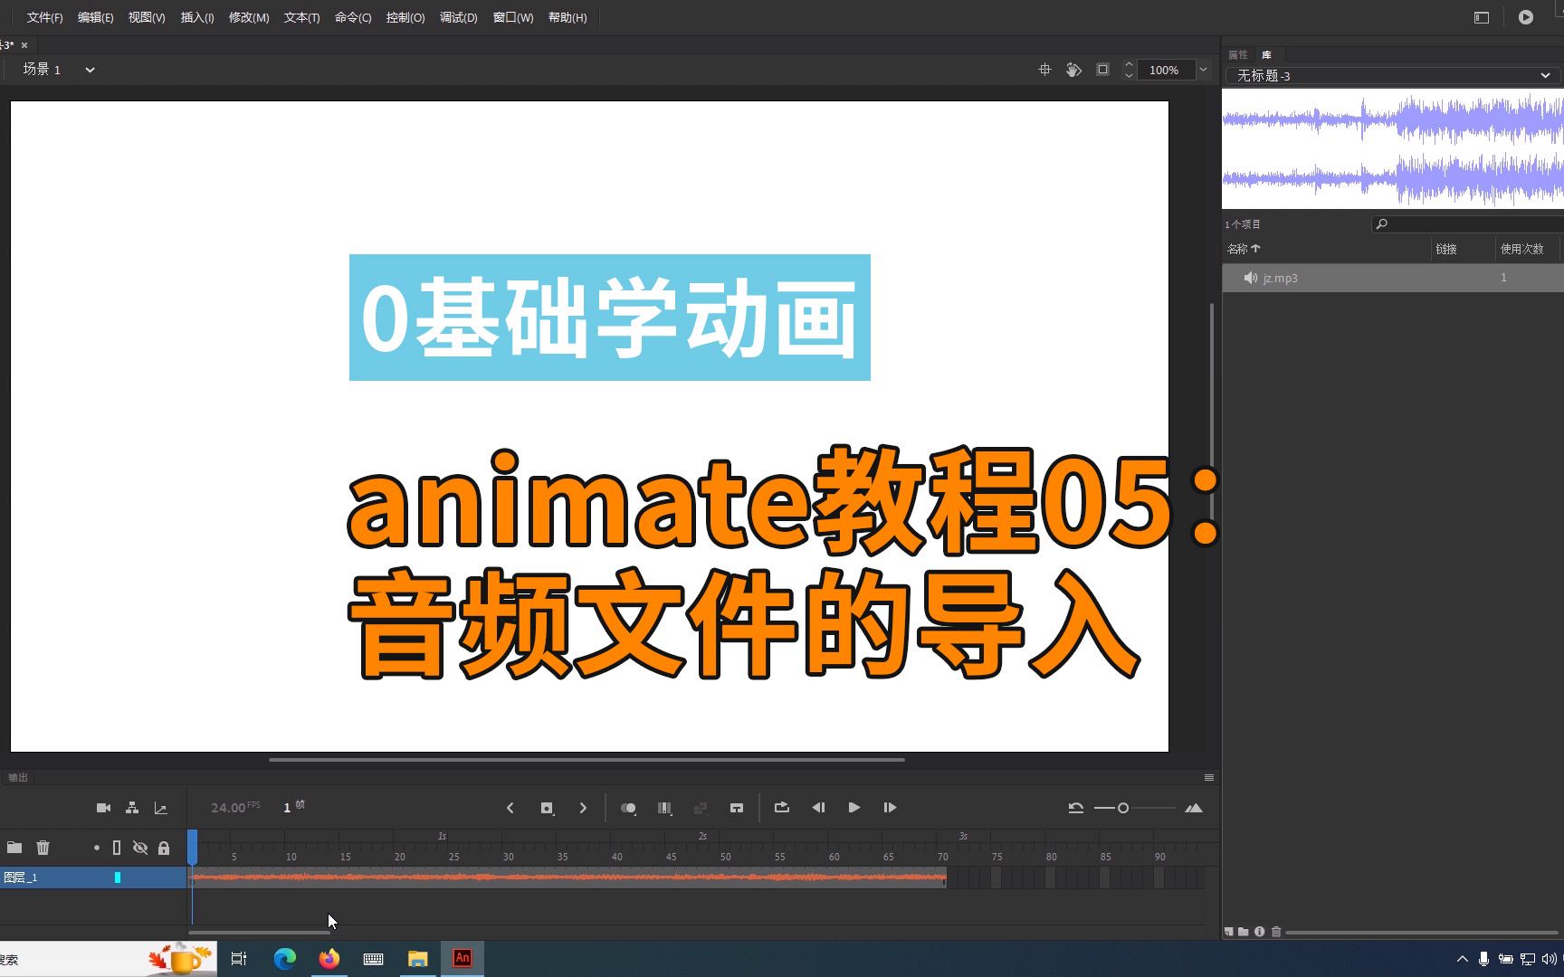Switch to the 库 panel tab
The image size is (1564, 977).
click(x=1266, y=55)
